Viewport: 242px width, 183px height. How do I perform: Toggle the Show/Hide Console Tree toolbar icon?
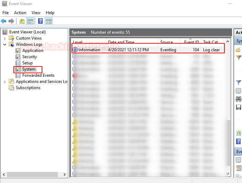coord(30,21)
